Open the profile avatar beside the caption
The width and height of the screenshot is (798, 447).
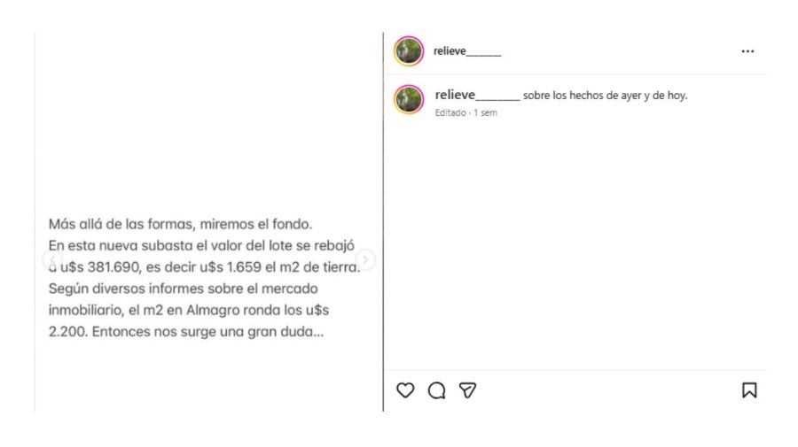pyautogui.click(x=409, y=99)
